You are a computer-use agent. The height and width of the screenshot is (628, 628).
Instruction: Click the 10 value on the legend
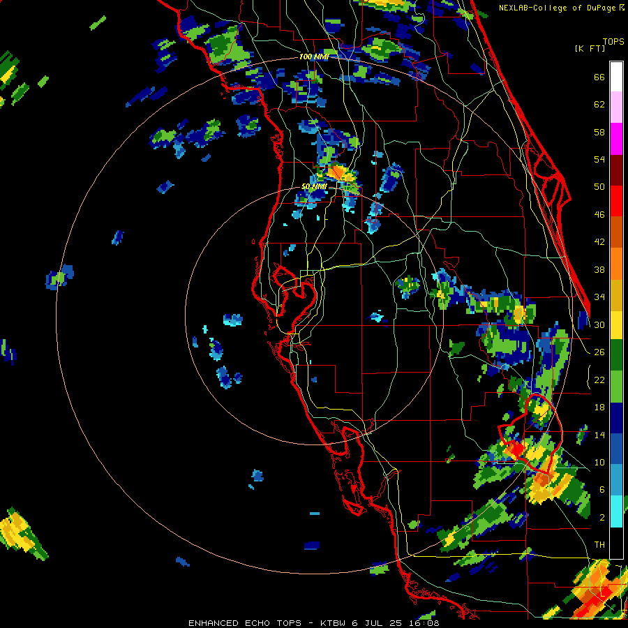(599, 462)
